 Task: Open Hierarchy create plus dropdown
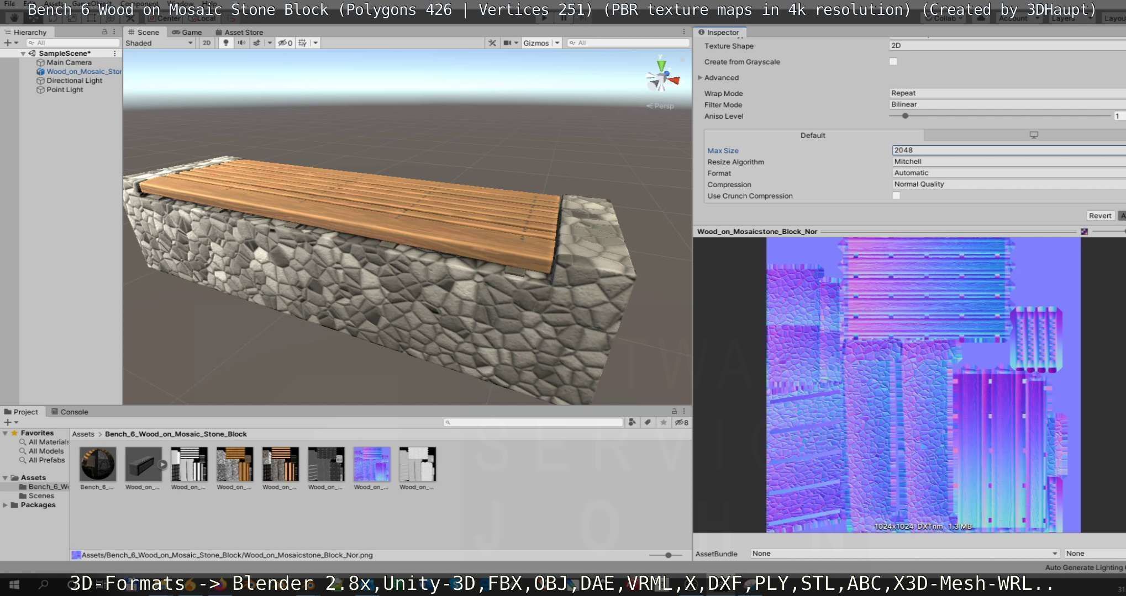click(x=11, y=42)
